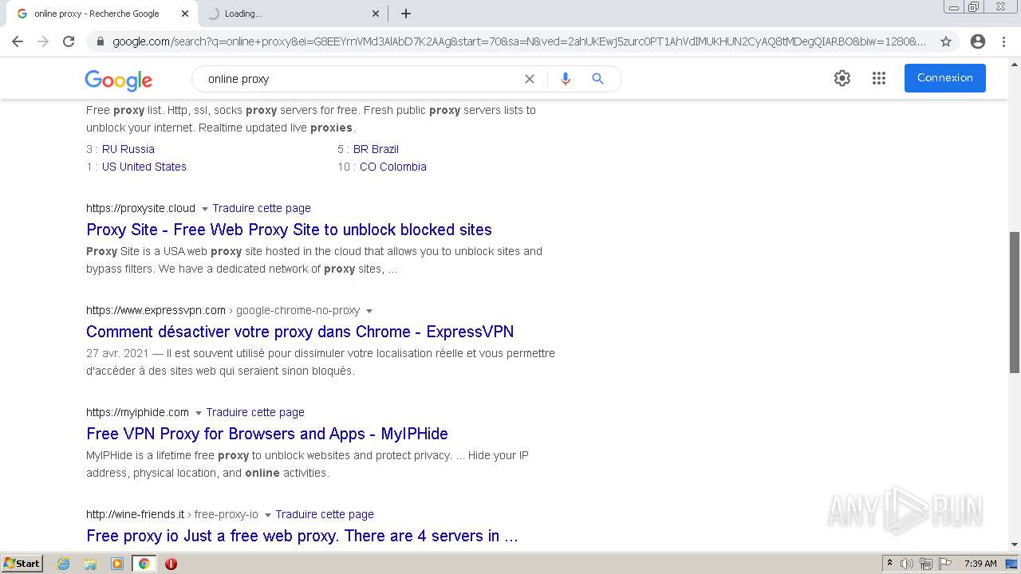The image size is (1021, 574).
Task: Open Google search settings gear
Action: click(842, 78)
